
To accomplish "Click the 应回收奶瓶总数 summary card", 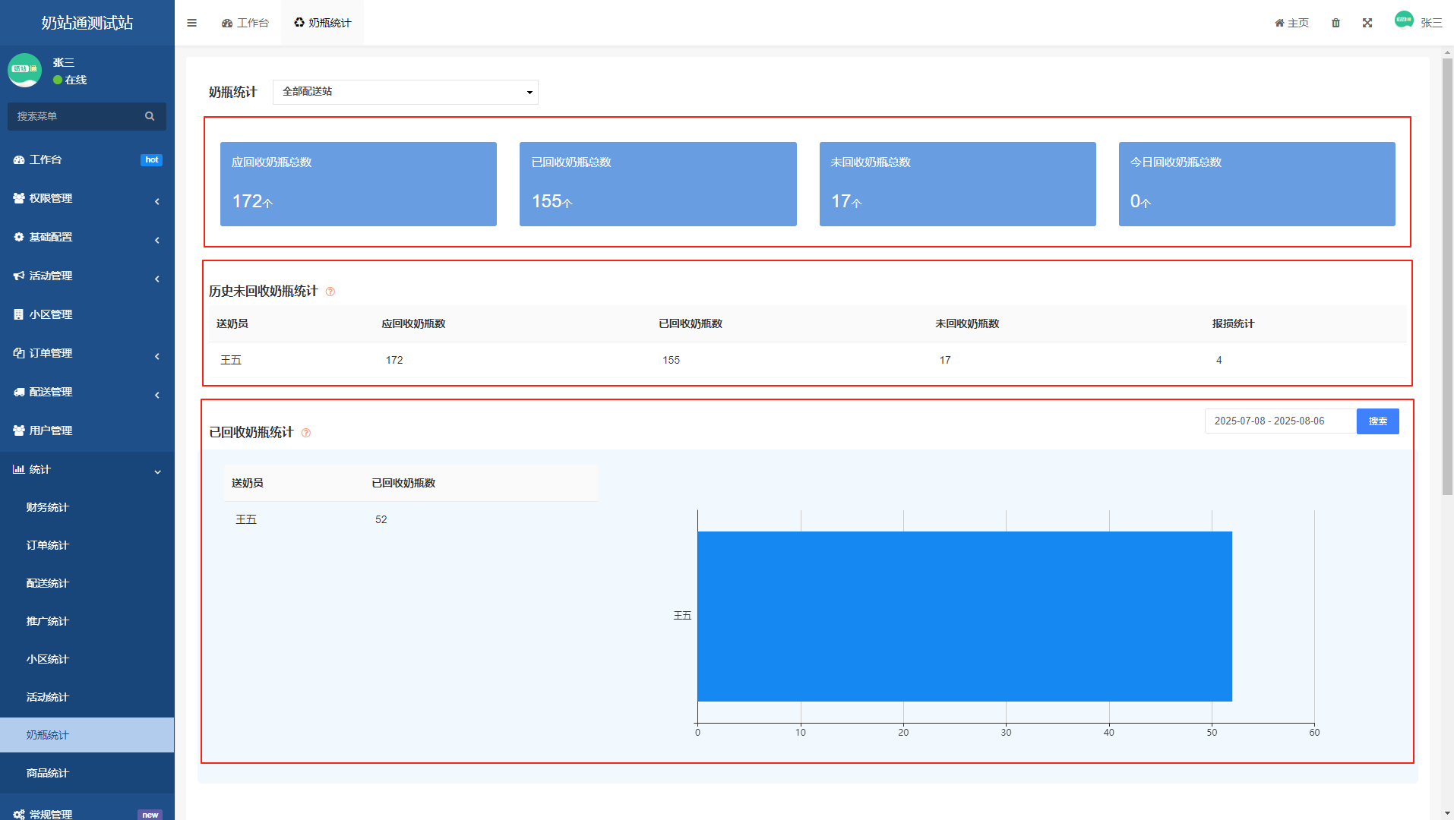I will coord(358,184).
